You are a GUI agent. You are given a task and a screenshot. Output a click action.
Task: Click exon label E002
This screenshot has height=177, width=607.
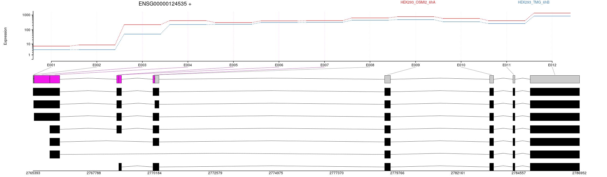tap(97, 65)
